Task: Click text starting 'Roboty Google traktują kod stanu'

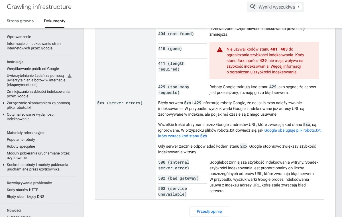Action: click(263, 90)
